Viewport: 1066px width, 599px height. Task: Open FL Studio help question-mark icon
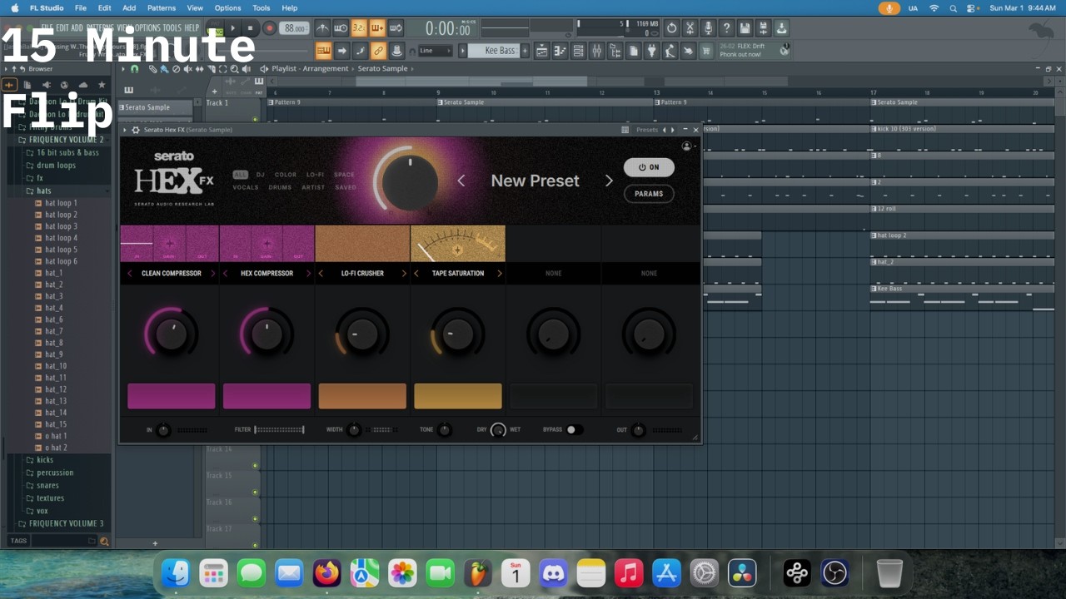[x=726, y=27]
